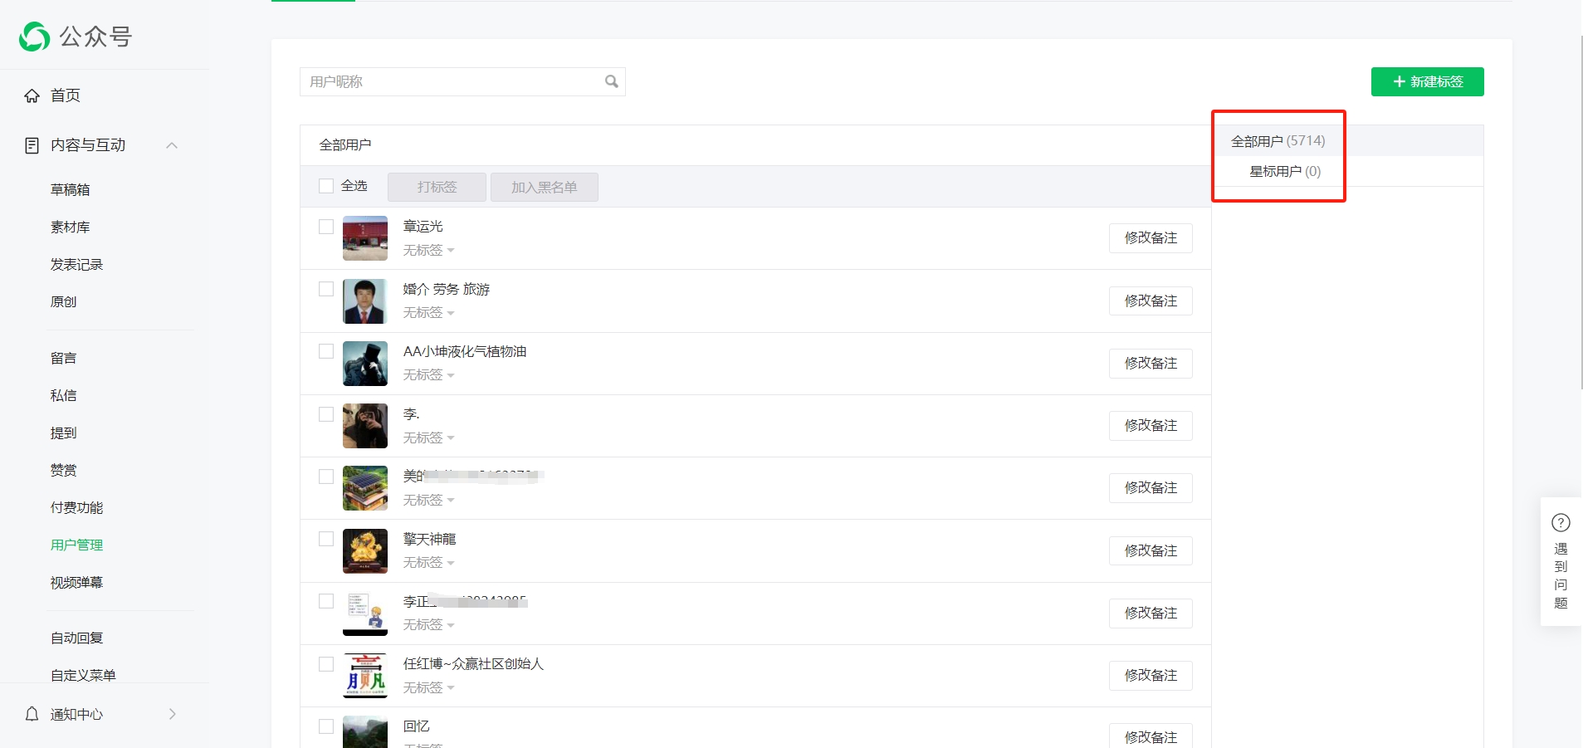This screenshot has width=1583, height=748.
Task: Open the 无标签 dropdown under 李.
Action: 428,438
